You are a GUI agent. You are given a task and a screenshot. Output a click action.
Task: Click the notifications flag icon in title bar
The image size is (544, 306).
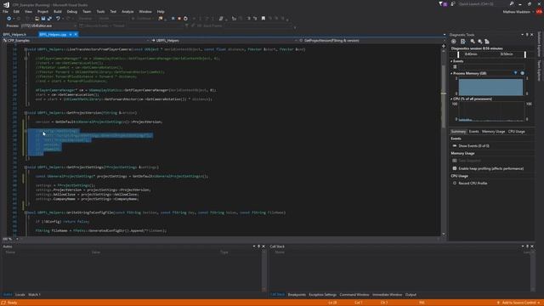440,3
